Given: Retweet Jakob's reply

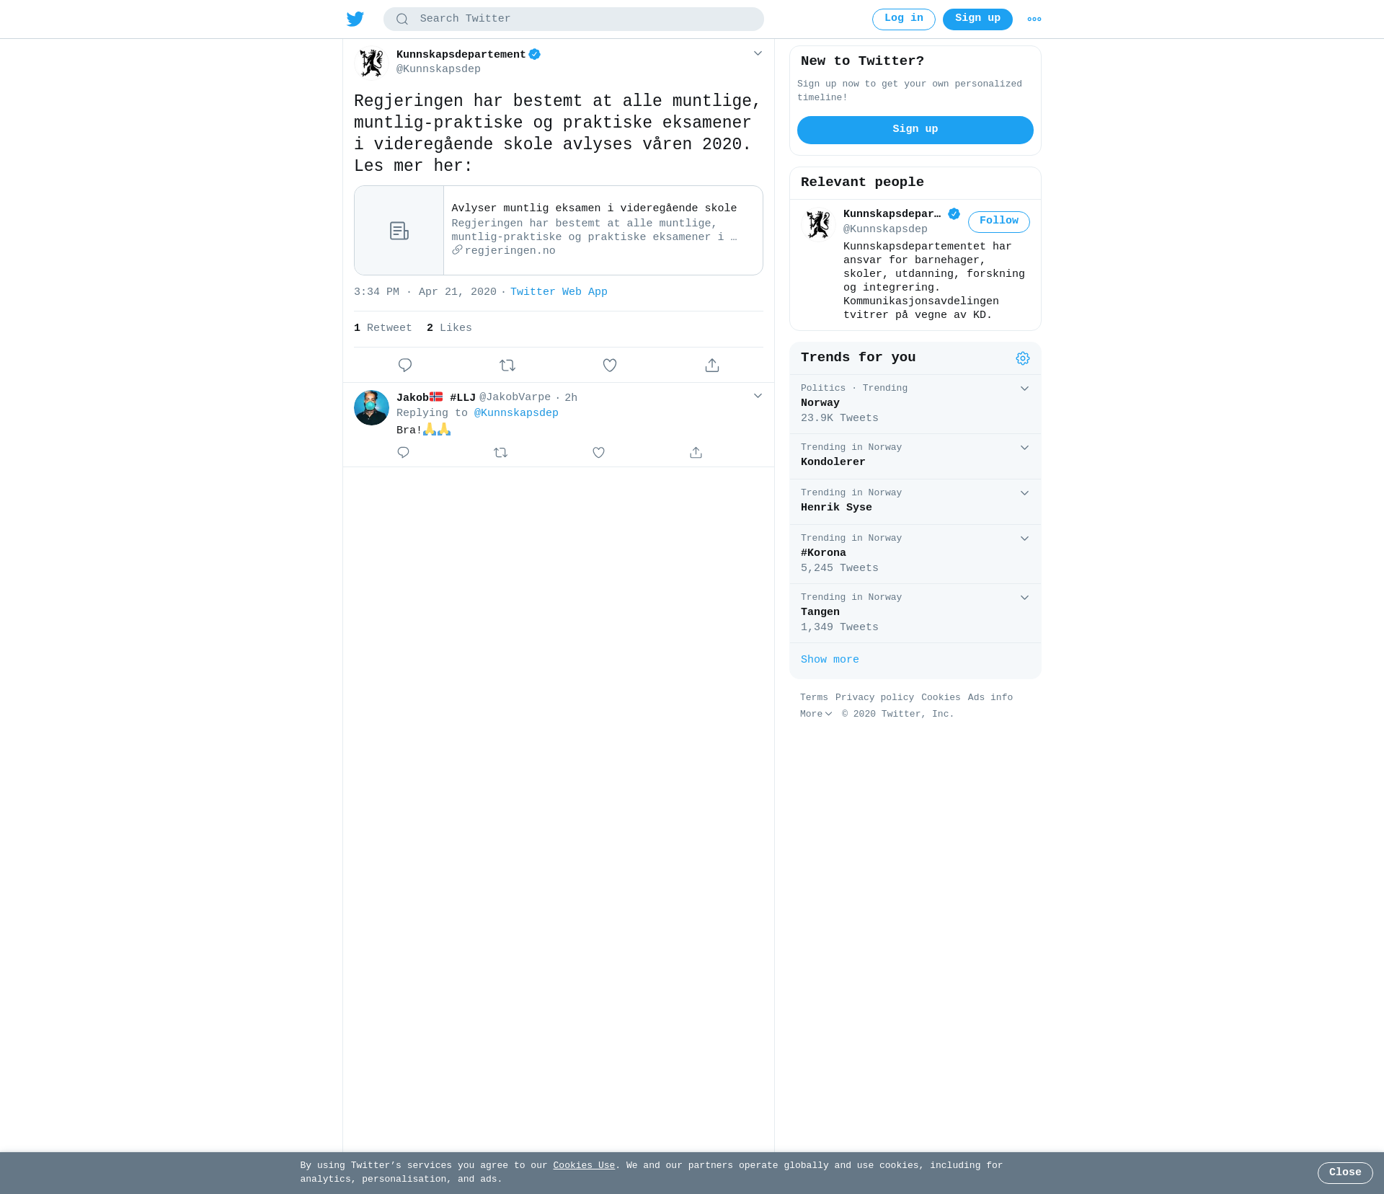Looking at the screenshot, I should click(501, 453).
